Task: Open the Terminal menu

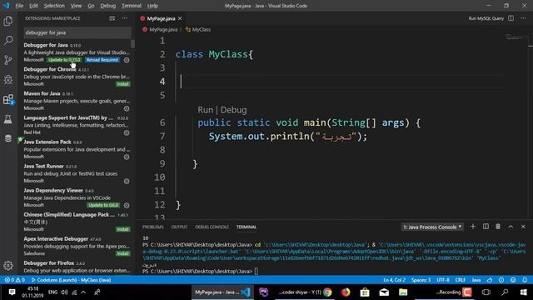Action: coord(132,6)
